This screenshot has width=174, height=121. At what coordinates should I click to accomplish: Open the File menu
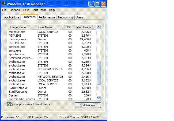click(x=4, y=10)
